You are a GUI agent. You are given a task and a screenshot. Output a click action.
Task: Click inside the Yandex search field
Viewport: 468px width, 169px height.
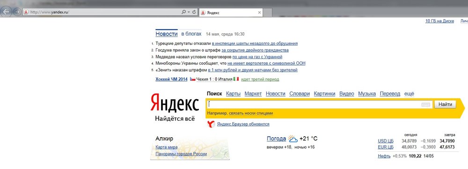[319, 104]
